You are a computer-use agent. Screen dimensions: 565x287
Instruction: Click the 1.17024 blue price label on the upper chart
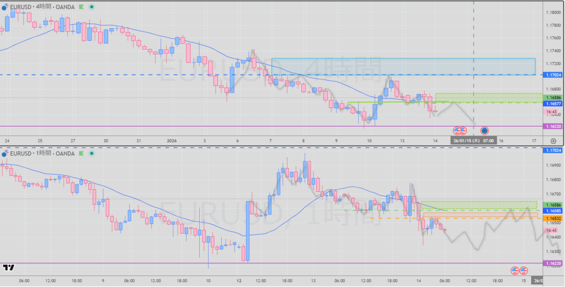pyautogui.click(x=552, y=74)
